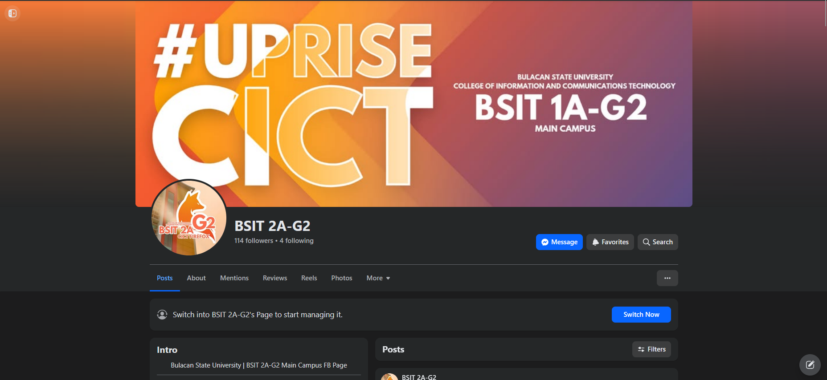Open the Reviews tab

click(x=275, y=278)
